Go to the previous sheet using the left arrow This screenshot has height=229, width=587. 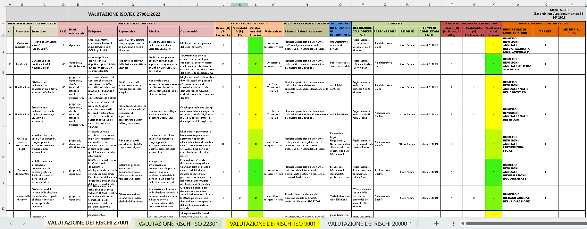(11, 223)
